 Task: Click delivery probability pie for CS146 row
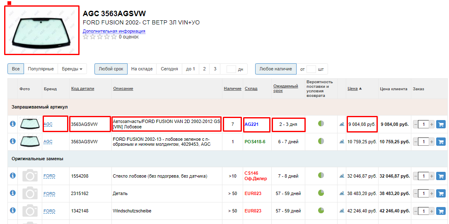point(321,176)
